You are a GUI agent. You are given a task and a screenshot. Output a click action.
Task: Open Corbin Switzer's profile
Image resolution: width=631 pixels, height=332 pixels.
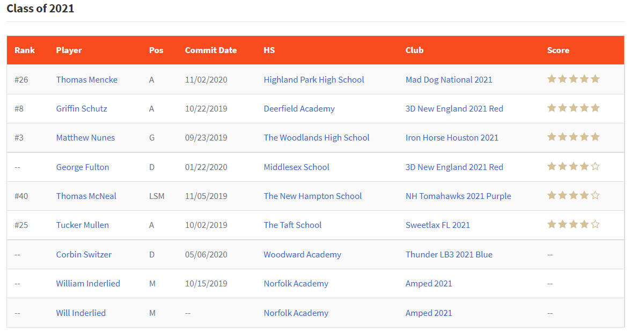[x=84, y=254]
